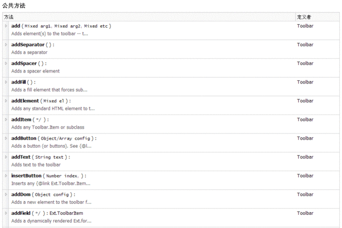Click Toolbar definer in addField row
The height and width of the screenshot is (228, 342).
tap(305, 213)
